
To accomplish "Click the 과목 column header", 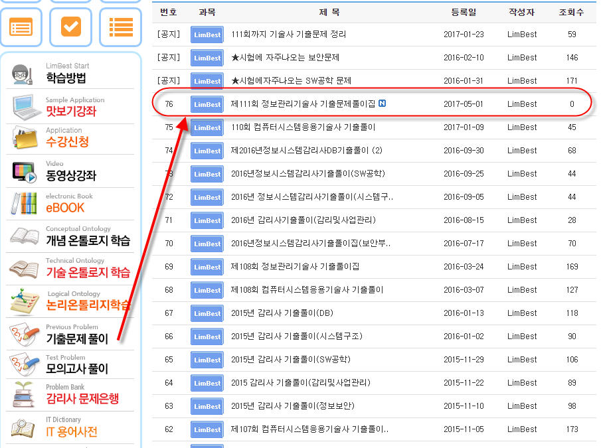I will (207, 12).
